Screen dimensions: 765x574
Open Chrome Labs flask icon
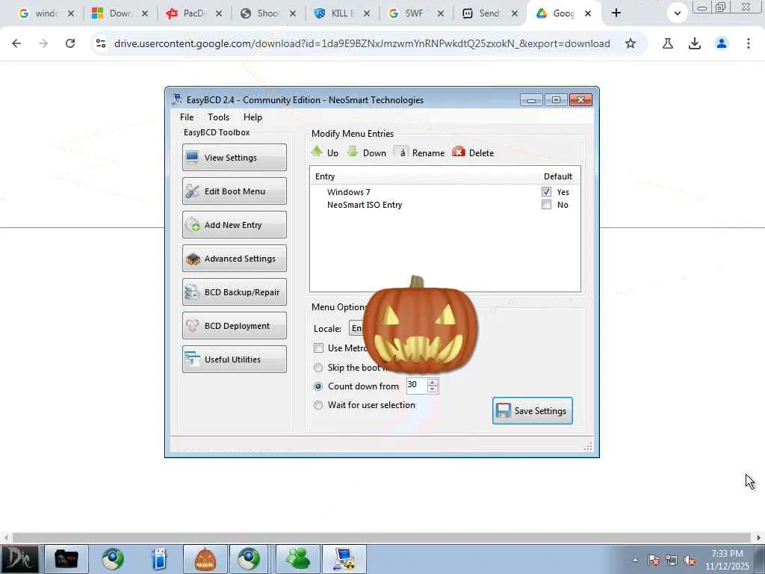click(x=667, y=43)
